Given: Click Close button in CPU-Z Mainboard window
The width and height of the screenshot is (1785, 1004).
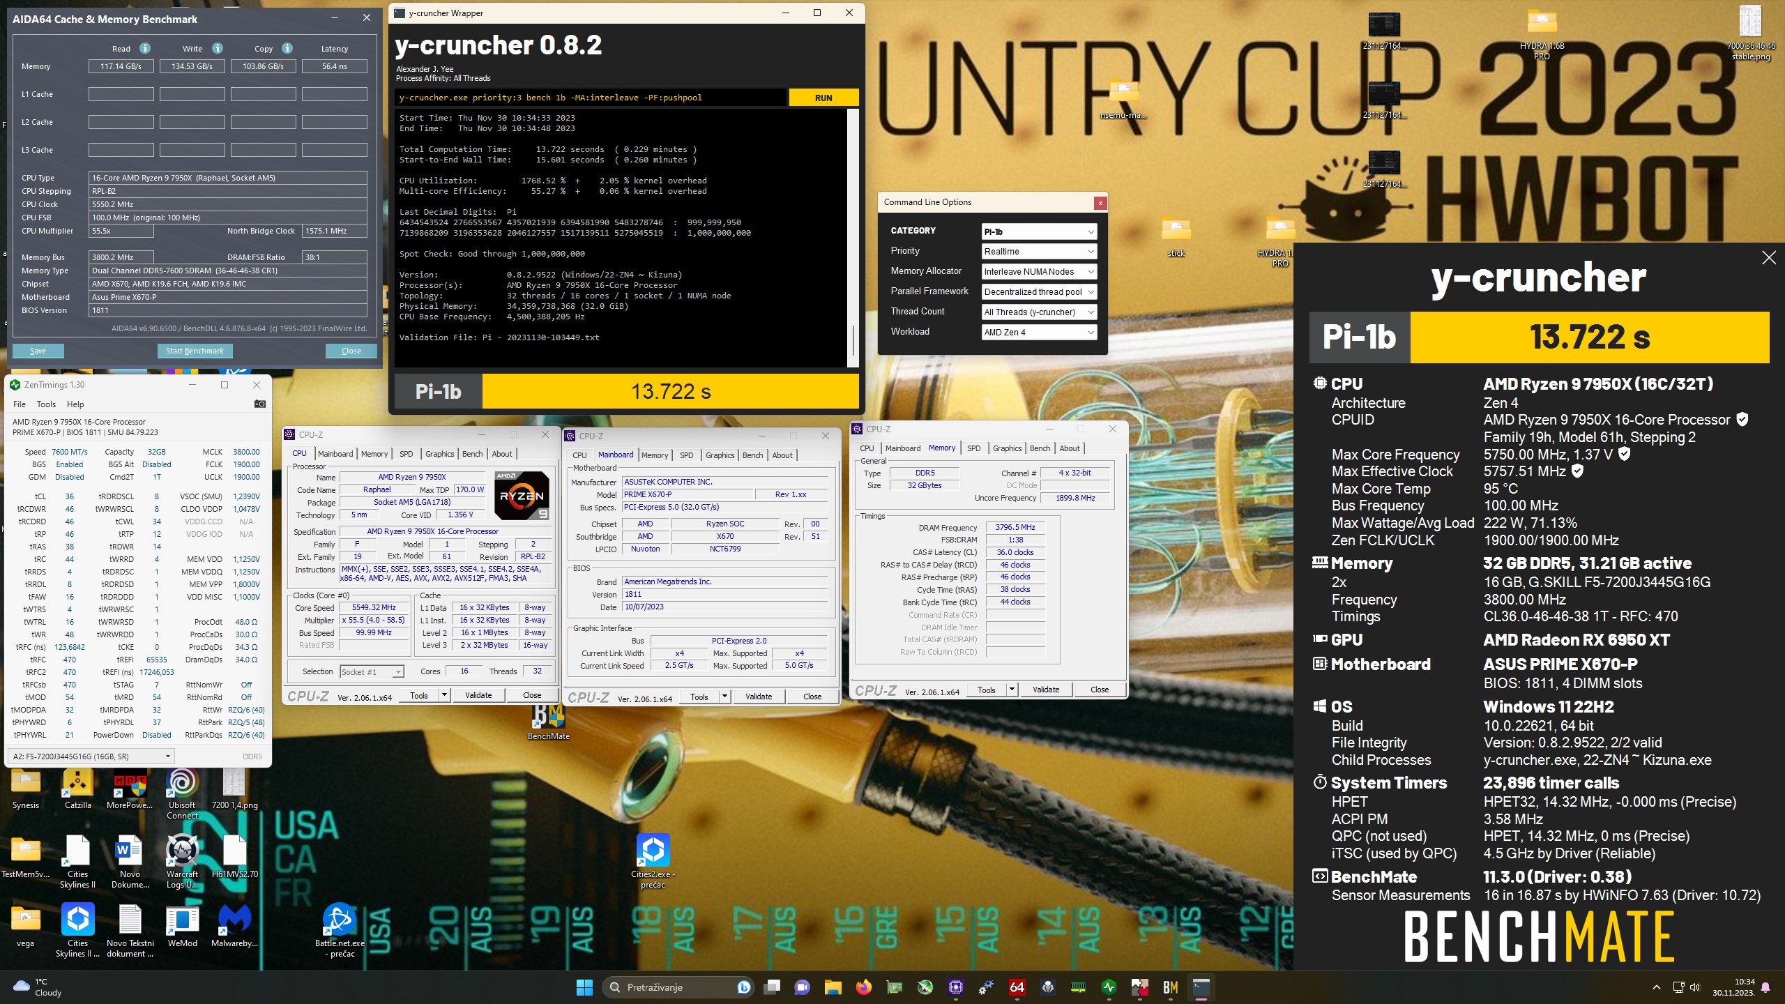Looking at the screenshot, I should click(812, 697).
